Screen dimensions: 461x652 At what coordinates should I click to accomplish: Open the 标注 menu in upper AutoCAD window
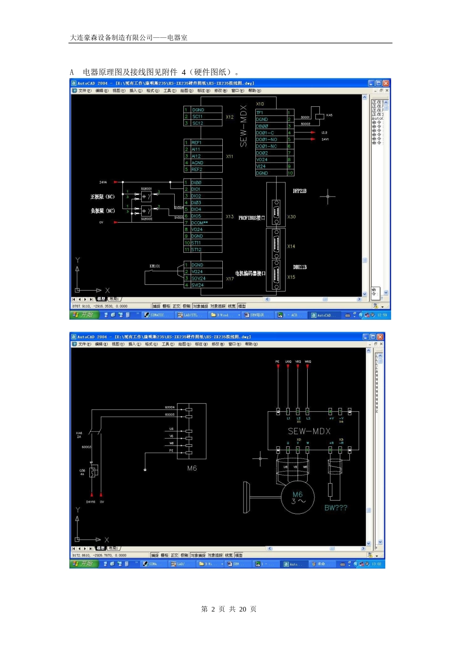[x=203, y=91]
